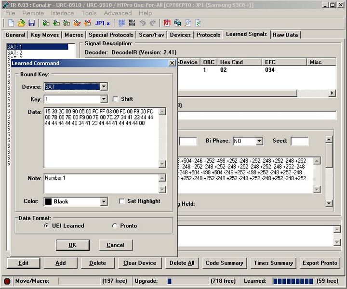Open the Tools menu

point(89,13)
